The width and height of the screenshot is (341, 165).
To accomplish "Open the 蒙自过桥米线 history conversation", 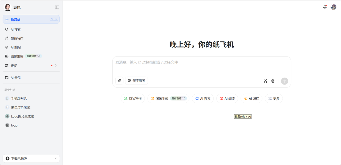I will 31,107.
